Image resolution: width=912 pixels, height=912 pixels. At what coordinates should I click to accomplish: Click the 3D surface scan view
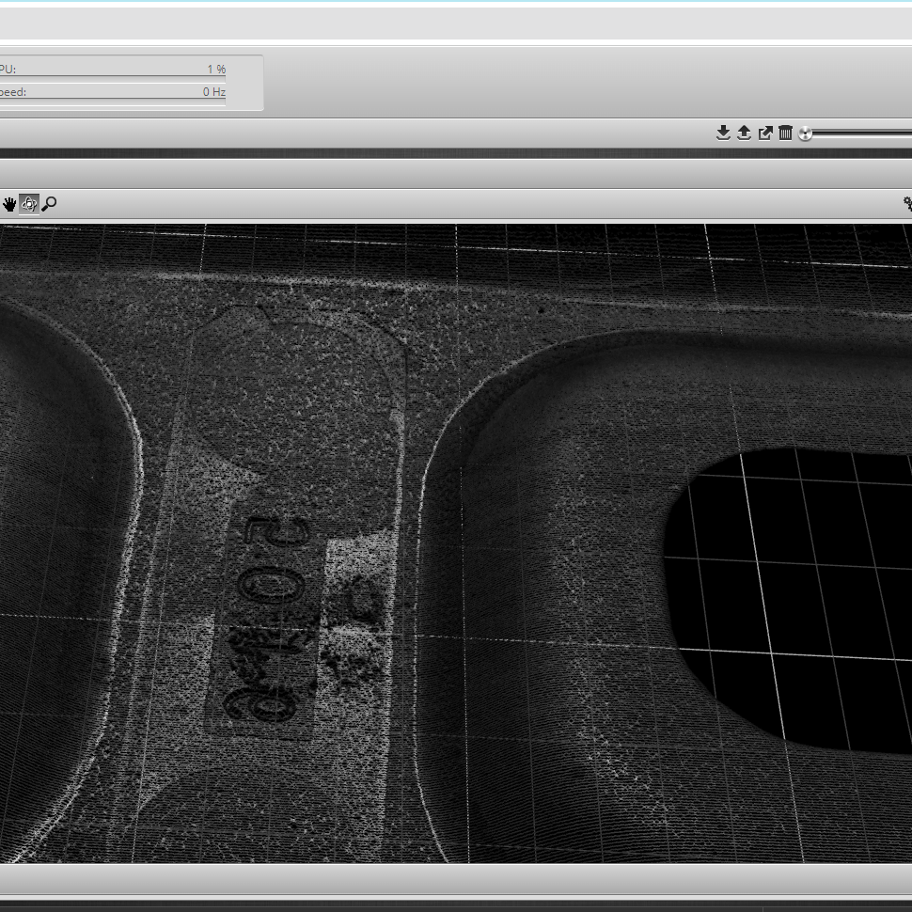pyautogui.click(x=456, y=543)
